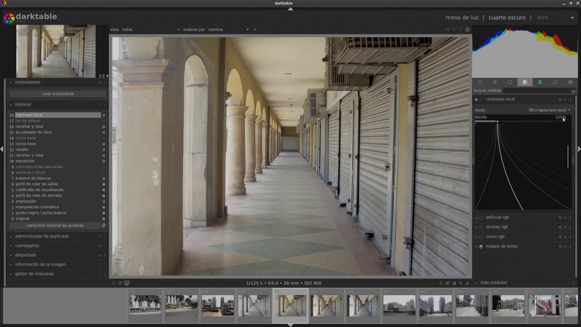
Task: Show correction modules group (swirl icon tab)
Action: 555,82
